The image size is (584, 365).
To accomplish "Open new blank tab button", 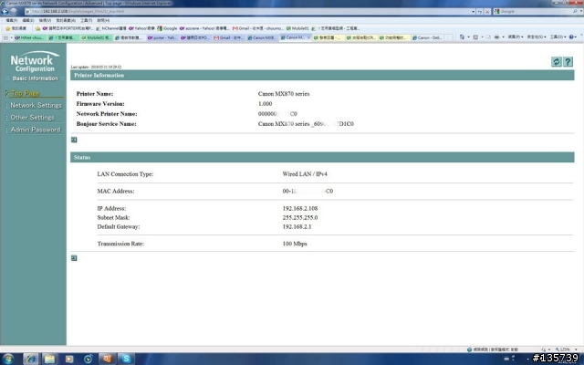I will [x=449, y=37].
